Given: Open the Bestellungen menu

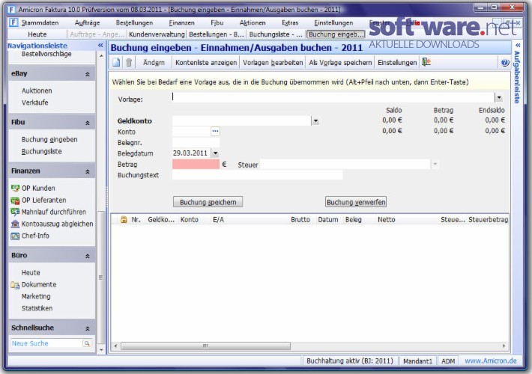Looking at the screenshot, I should click(x=134, y=22).
